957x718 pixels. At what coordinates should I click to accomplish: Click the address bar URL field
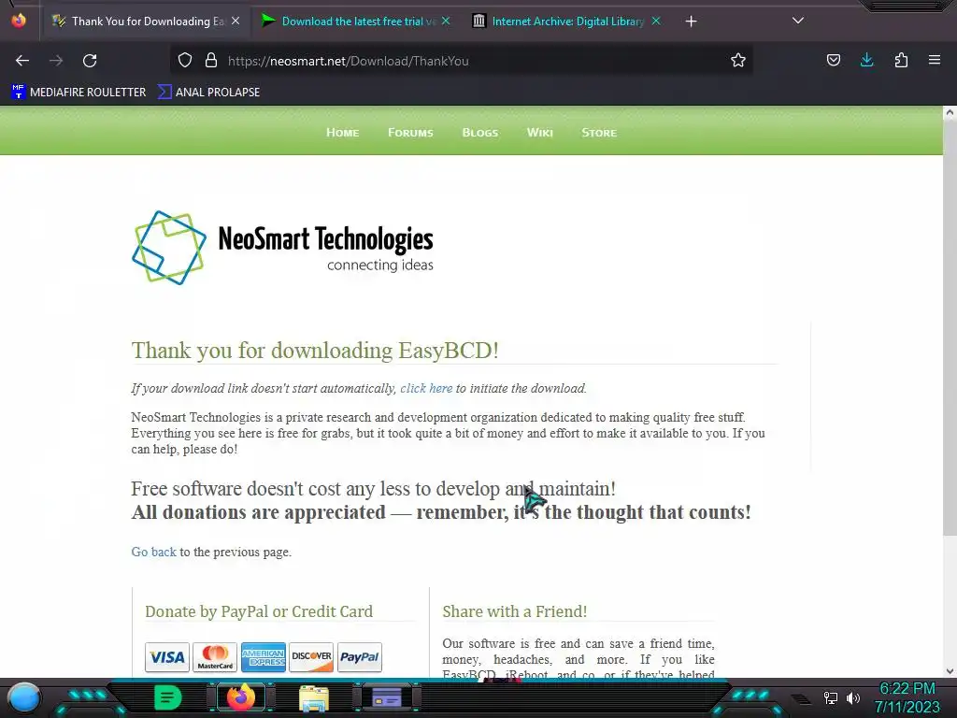[461, 61]
